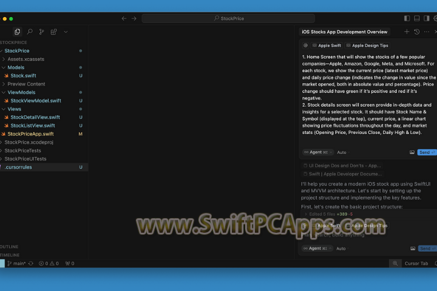Open the Search sidebar icon
Image resolution: width=437 pixels, height=291 pixels.
(x=30, y=32)
